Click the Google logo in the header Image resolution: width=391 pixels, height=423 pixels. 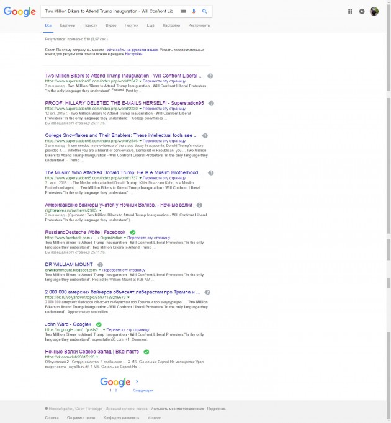point(20,11)
